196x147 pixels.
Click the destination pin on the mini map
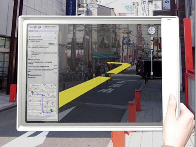click(52, 111)
